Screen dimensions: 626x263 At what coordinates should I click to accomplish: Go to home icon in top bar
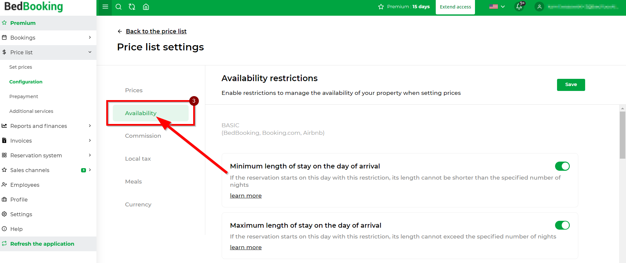point(146,7)
